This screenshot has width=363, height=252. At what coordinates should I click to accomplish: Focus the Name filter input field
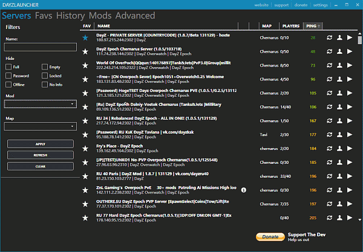[41, 47]
